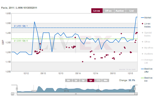The height and width of the screenshot is (102, 154).
Task: Grab the left range navigator handle
Action: click(17, 89)
